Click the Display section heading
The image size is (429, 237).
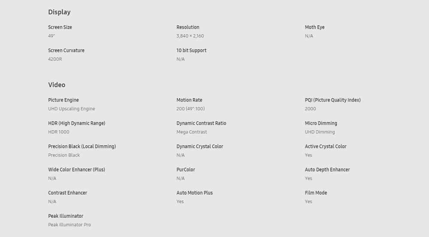tap(59, 12)
